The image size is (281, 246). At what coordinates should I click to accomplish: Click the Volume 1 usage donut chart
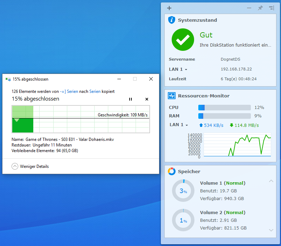coord(183,191)
